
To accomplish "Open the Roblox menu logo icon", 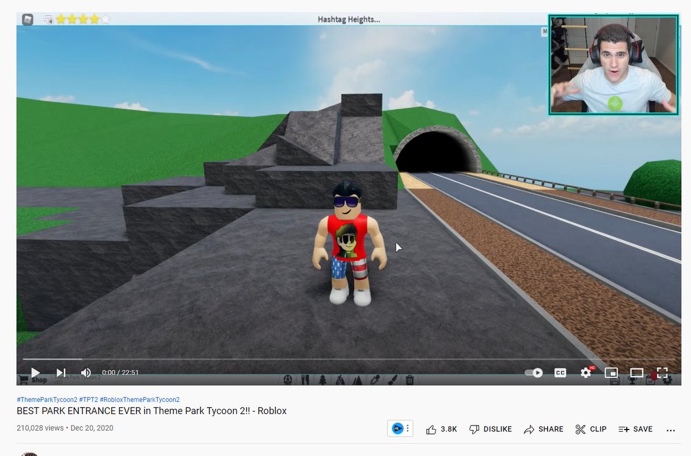I will click(28, 20).
